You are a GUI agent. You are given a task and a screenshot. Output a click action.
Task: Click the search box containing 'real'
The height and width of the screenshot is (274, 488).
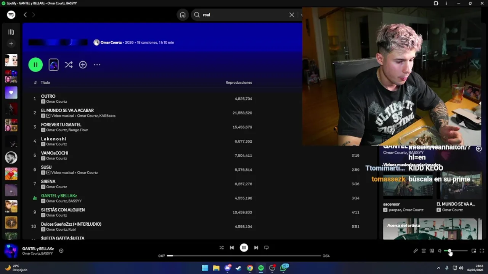[x=244, y=15]
